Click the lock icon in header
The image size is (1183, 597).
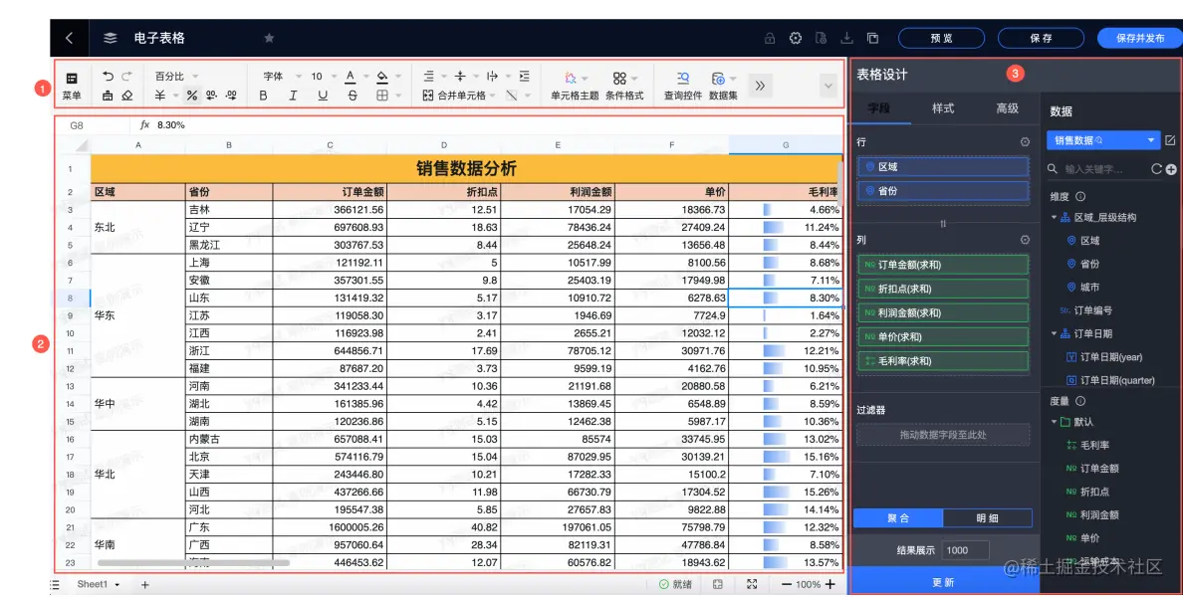point(770,38)
